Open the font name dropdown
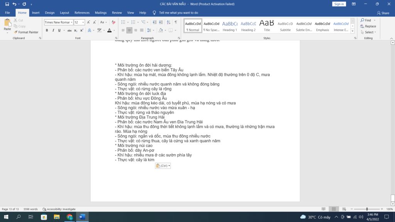 71,22
